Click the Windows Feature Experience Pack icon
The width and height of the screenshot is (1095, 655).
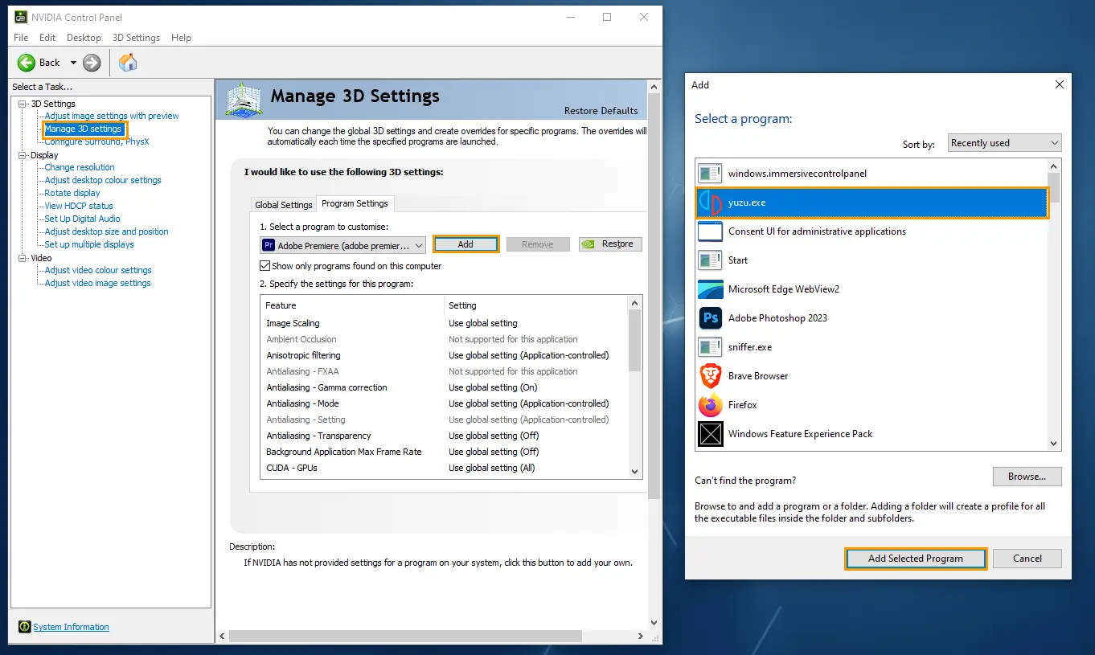[711, 434]
